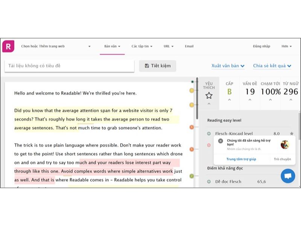Expand the chevron under Từ ngữ 296
The height and width of the screenshot is (226, 301).
[x=291, y=100]
